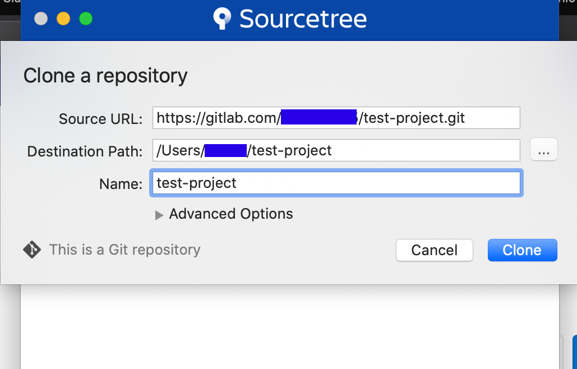Screen dimensions: 577x369
Task: Select the Destination Path field
Action: [336, 150]
